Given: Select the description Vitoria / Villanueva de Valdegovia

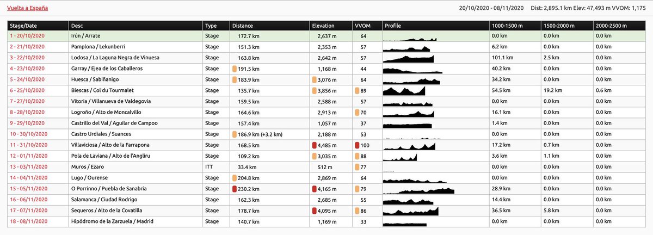Looking at the screenshot, I should (x=111, y=102).
